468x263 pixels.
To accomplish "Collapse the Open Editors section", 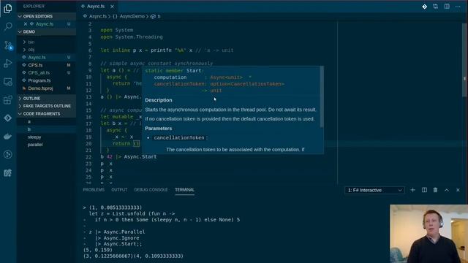I will [x=47, y=16].
